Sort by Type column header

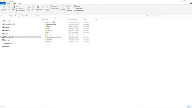pos(85,19)
